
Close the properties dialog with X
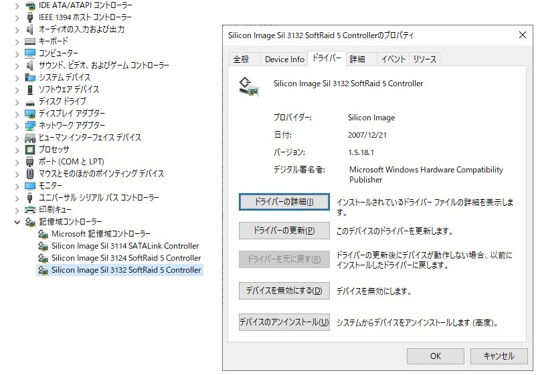pyautogui.click(x=522, y=35)
